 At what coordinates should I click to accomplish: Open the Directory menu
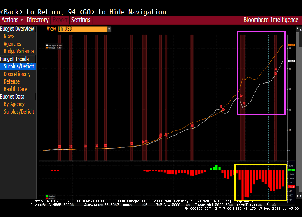38,20
